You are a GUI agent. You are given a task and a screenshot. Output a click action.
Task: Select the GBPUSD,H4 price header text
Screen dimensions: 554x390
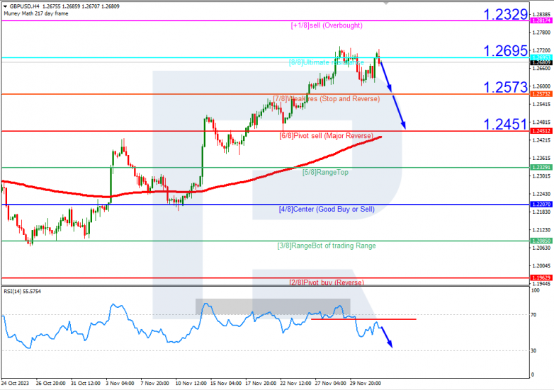click(64, 6)
